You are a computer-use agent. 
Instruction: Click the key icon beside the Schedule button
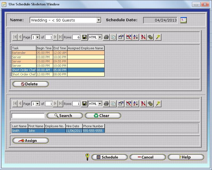pos(87,157)
